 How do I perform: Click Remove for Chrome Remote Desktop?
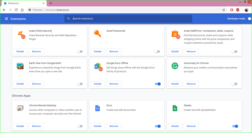click(36, 126)
